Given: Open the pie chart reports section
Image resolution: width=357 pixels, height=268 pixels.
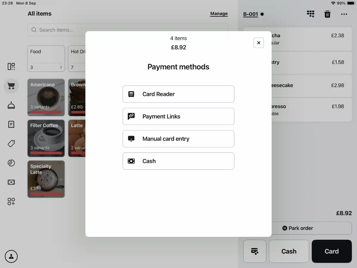Looking at the screenshot, I should [x=11, y=163].
